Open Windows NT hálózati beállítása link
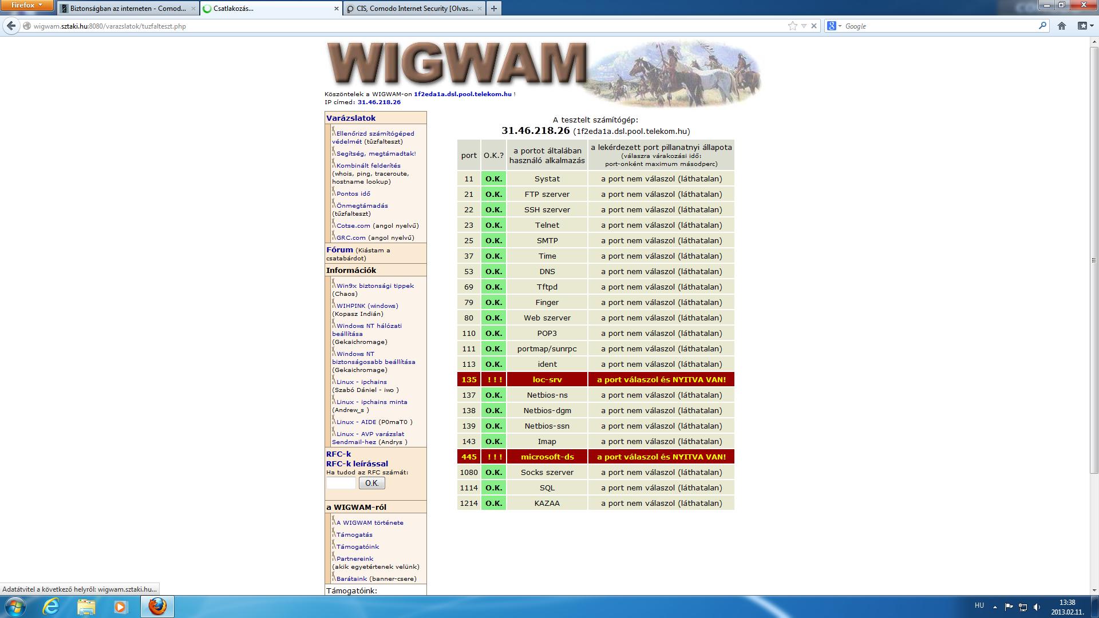The height and width of the screenshot is (618, 1099). pyautogui.click(x=367, y=330)
